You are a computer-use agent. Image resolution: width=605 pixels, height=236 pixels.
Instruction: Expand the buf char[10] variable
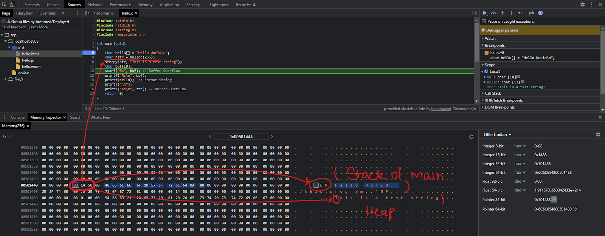click(485, 77)
